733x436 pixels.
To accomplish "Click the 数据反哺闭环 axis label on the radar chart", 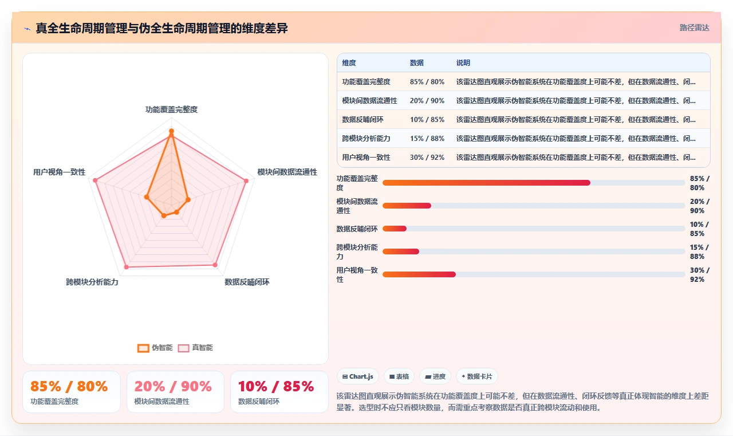I will [247, 282].
